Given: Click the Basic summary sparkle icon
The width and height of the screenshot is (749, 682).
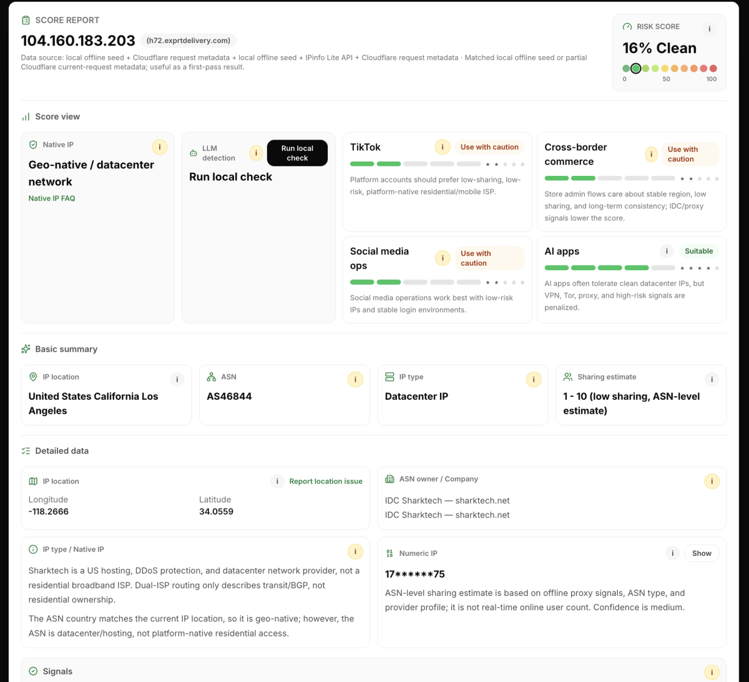Looking at the screenshot, I should coord(26,349).
